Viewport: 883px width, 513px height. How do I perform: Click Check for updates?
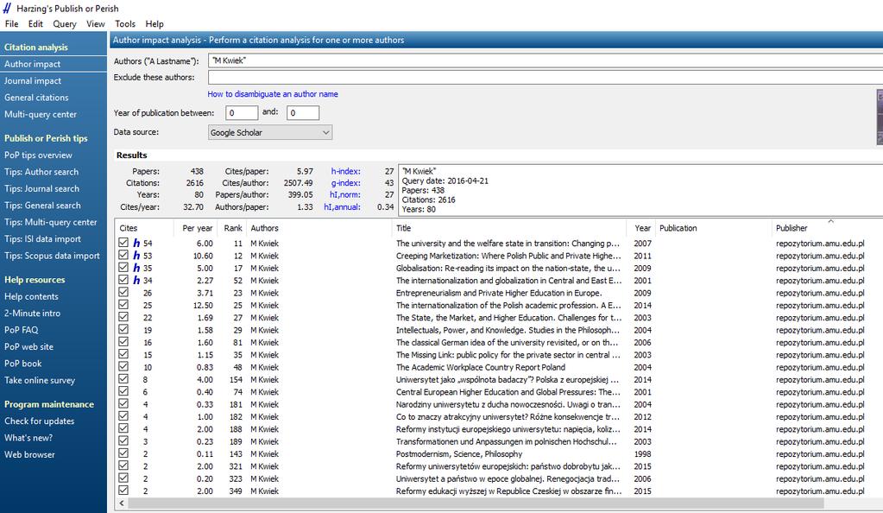pyautogui.click(x=40, y=421)
